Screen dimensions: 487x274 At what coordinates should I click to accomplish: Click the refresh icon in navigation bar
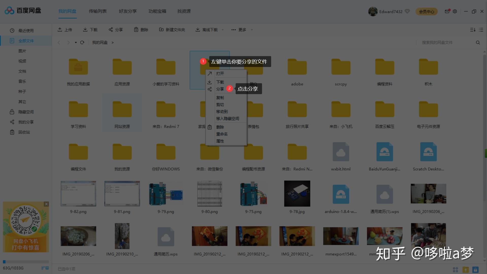[82, 42]
